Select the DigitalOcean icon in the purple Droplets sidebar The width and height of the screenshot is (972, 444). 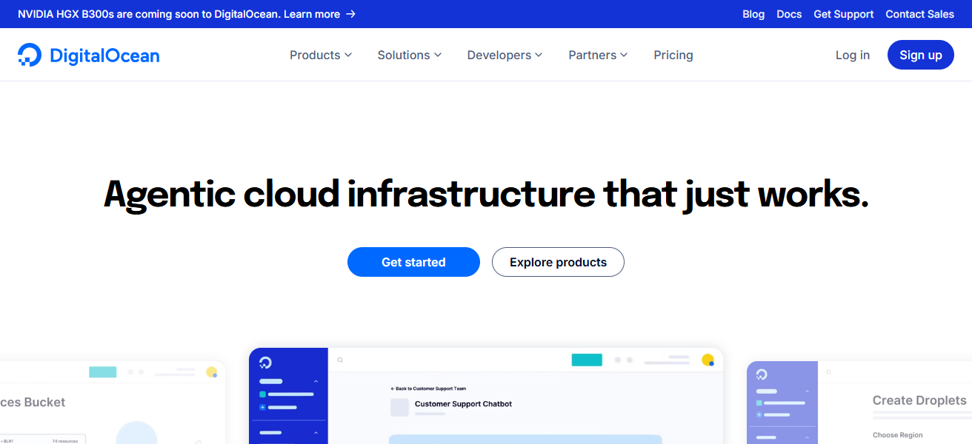tap(762, 374)
